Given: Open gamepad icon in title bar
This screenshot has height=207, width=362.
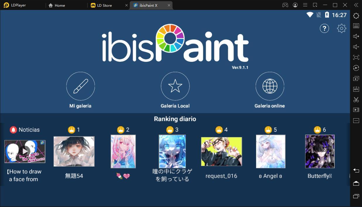Looking at the screenshot, I should pos(285,5).
